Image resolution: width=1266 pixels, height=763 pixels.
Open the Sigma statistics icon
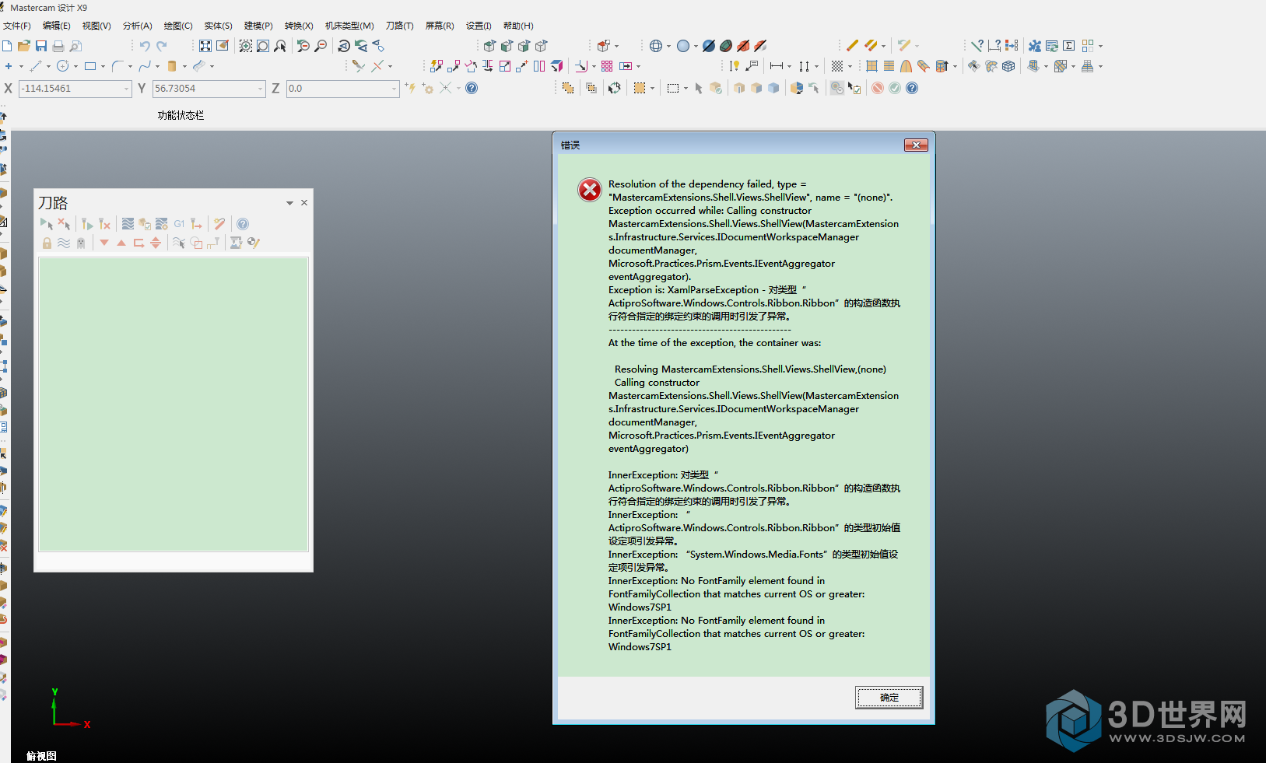coord(1069,46)
